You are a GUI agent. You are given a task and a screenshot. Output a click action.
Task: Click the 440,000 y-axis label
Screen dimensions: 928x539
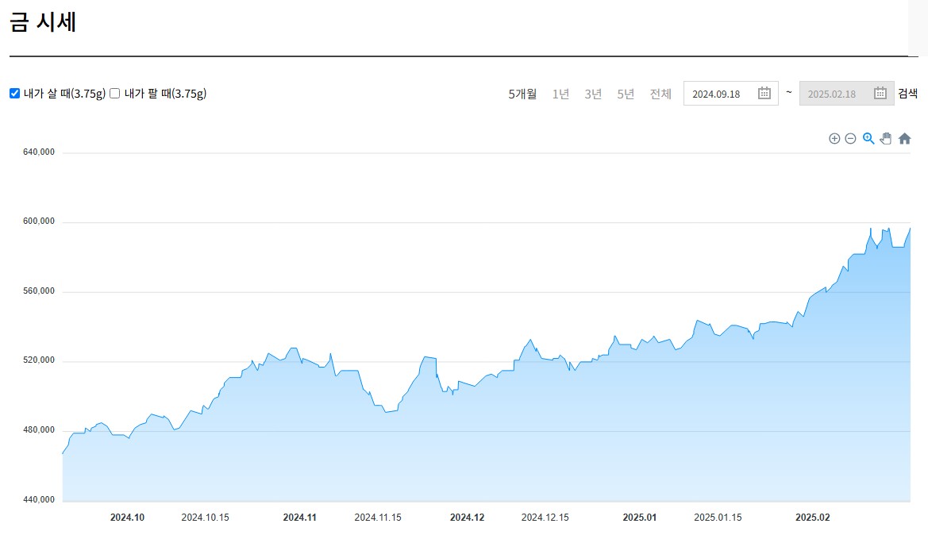click(38, 500)
